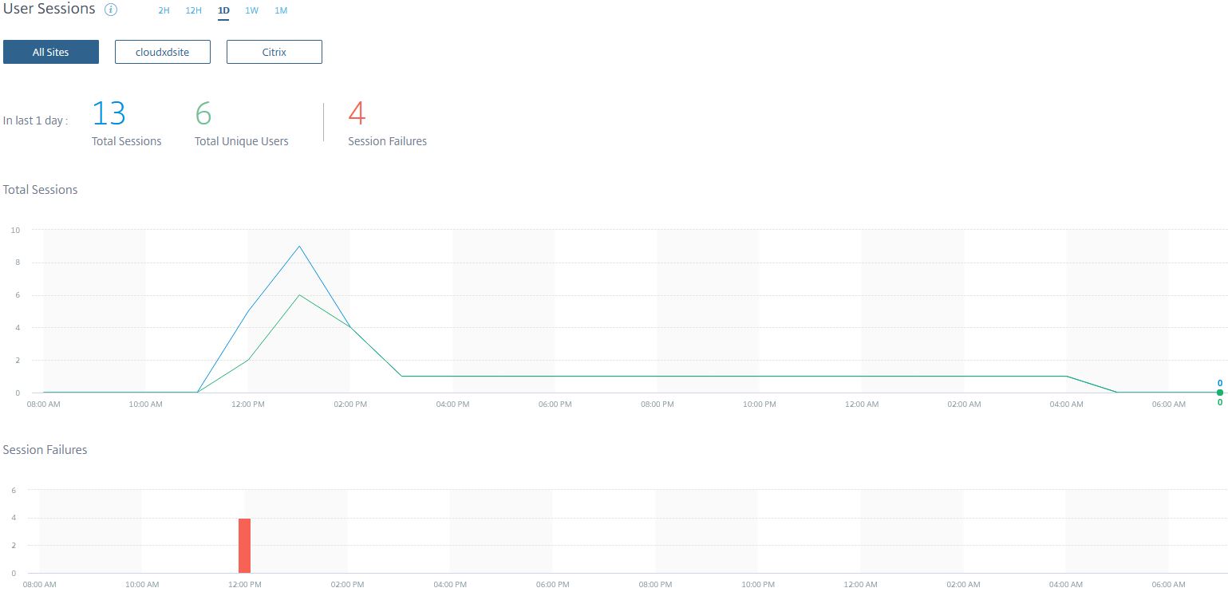Select the All Sites filter button
This screenshot has height=592, width=1228.
click(51, 52)
